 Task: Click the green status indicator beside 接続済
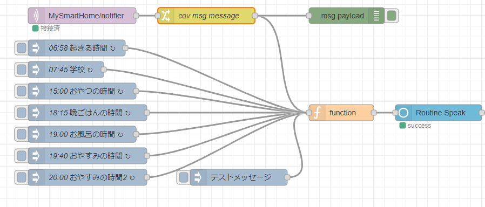pos(35,29)
